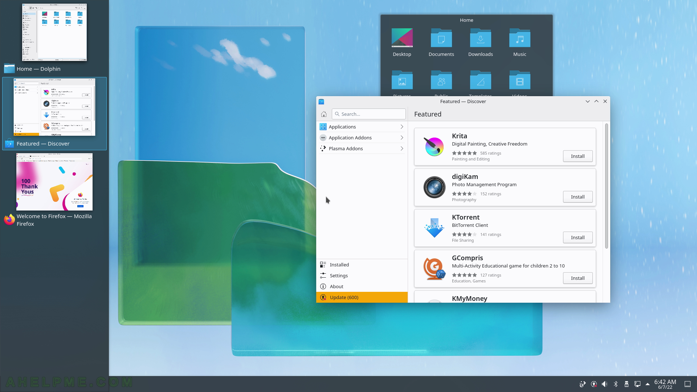The image size is (697, 392).
Task: Expand the Application Addons chevron arrow
Action: (x=402, y=138)
